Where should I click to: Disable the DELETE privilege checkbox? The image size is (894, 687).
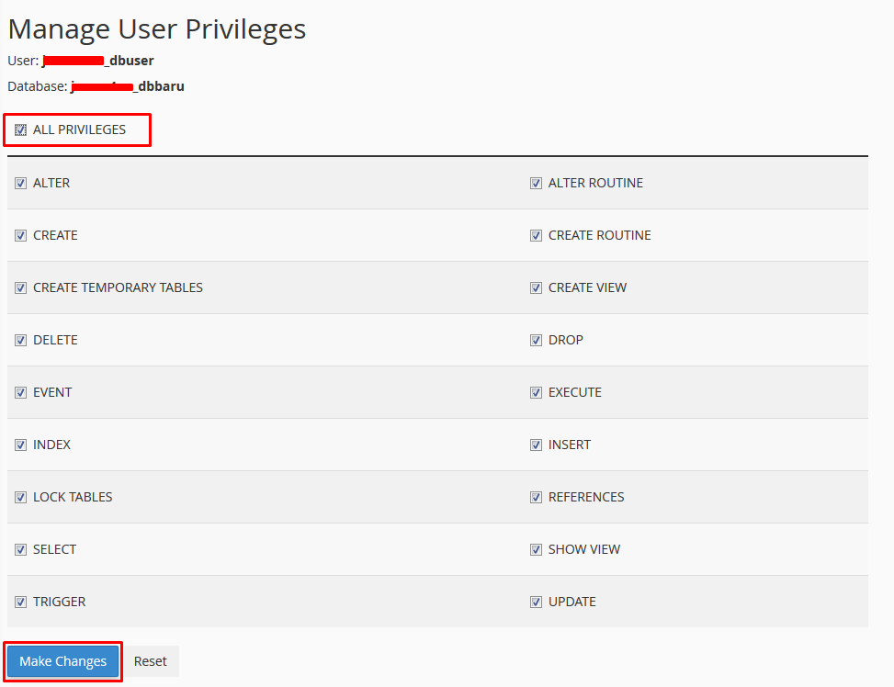[x=20, y=341]
